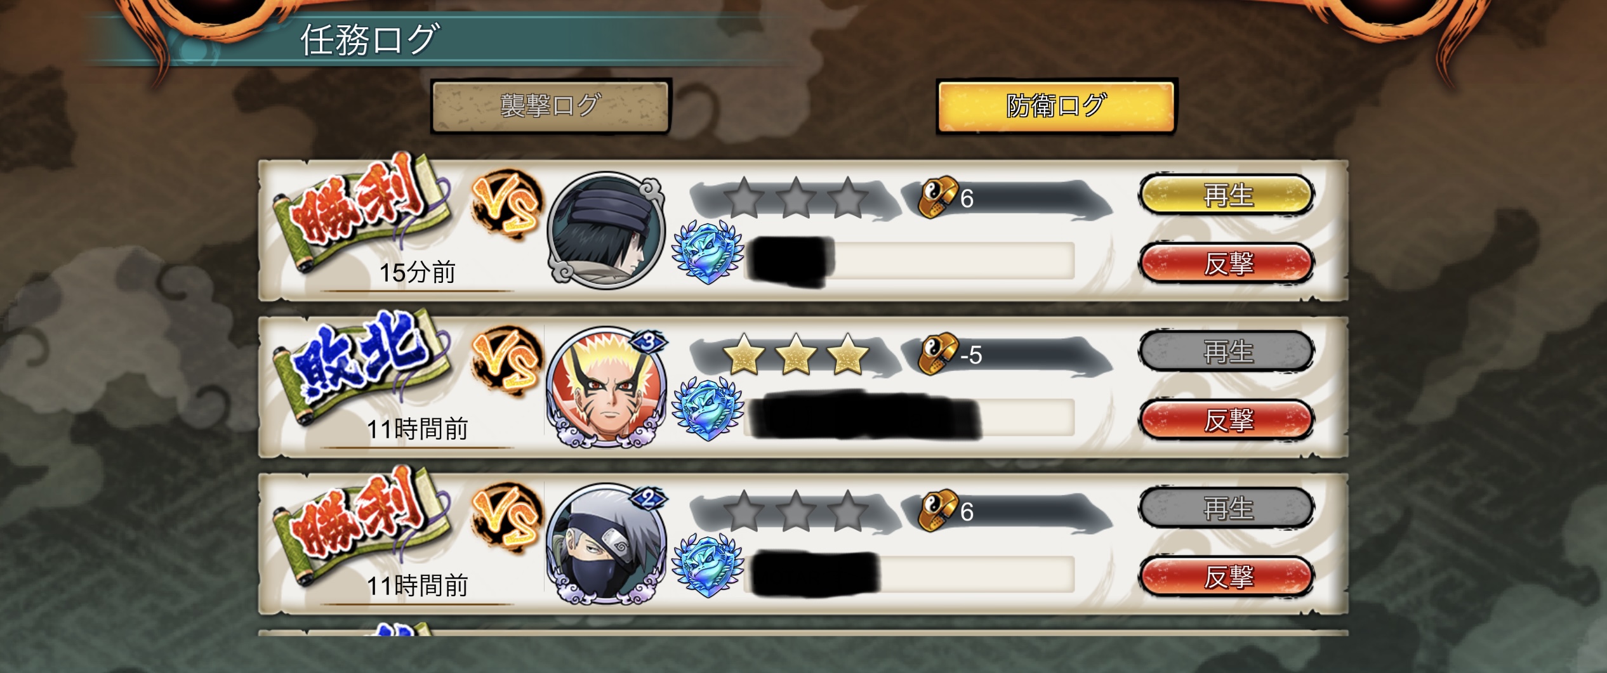
Task: Tap the three gold stars in 敗北 entry
Action: [796, 355]
